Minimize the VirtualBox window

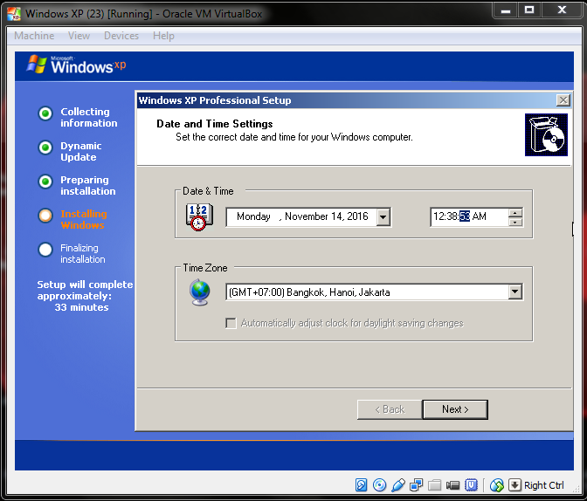pyautogui.click(x=506, y=10)
